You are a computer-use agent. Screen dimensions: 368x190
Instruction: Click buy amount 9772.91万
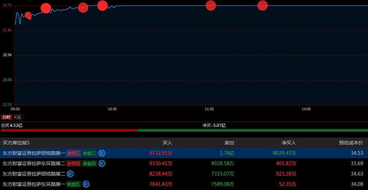(161, 153)
